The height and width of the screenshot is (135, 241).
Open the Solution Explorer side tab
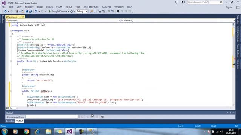pos(238,34)
